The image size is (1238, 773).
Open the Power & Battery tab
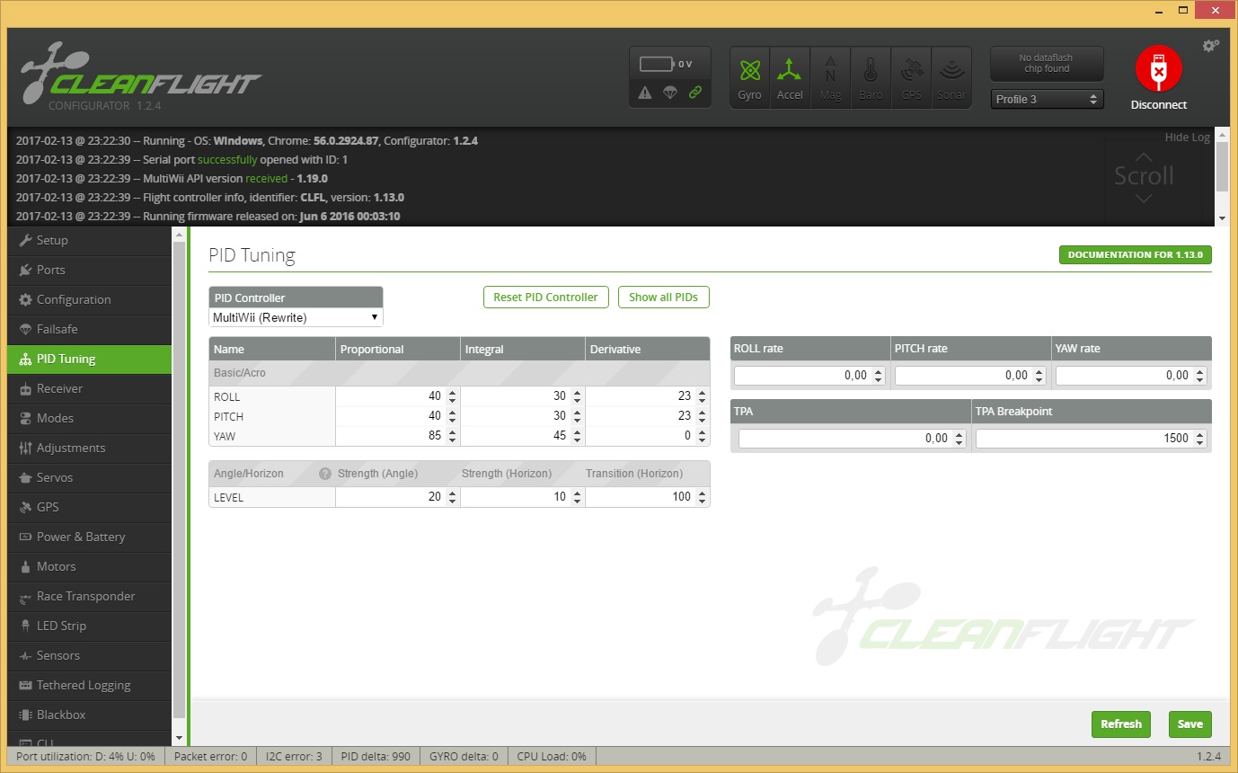(x=89, y=538)
